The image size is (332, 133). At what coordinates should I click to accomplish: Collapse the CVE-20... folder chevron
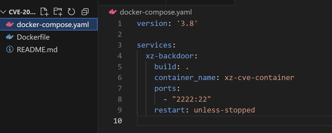coord(3,12)
